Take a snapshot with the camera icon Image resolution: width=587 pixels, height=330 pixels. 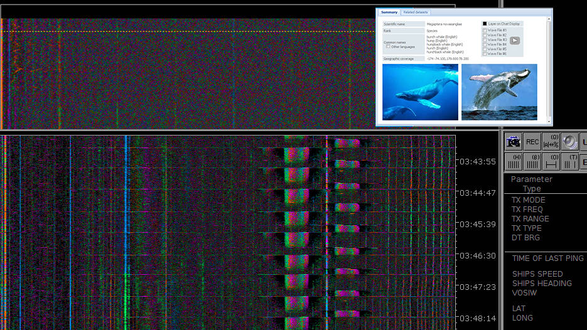pyautogui.click(x=514, y=142)
